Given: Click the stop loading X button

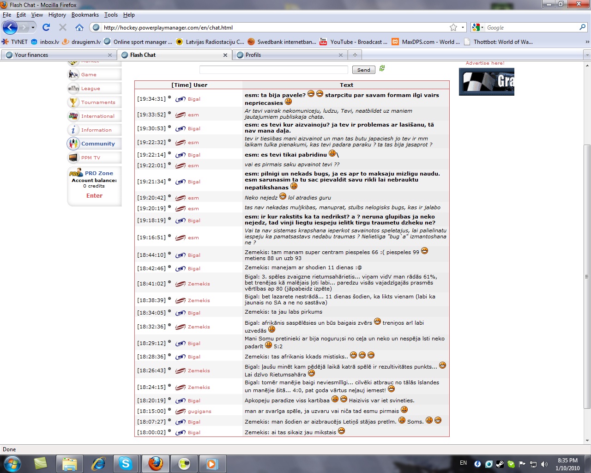Looking at the screenshot, I should (x=63, y=27).
